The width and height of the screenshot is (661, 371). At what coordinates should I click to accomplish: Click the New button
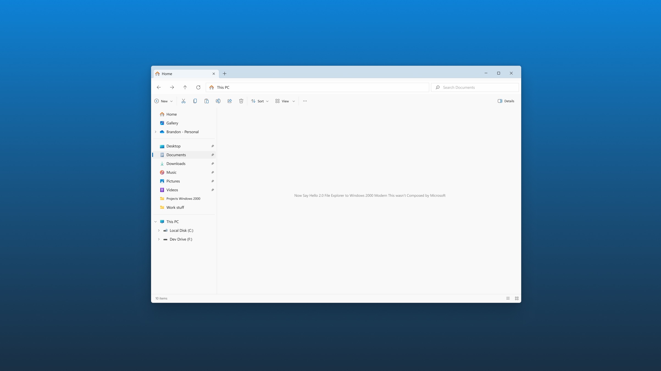(164, 101)
